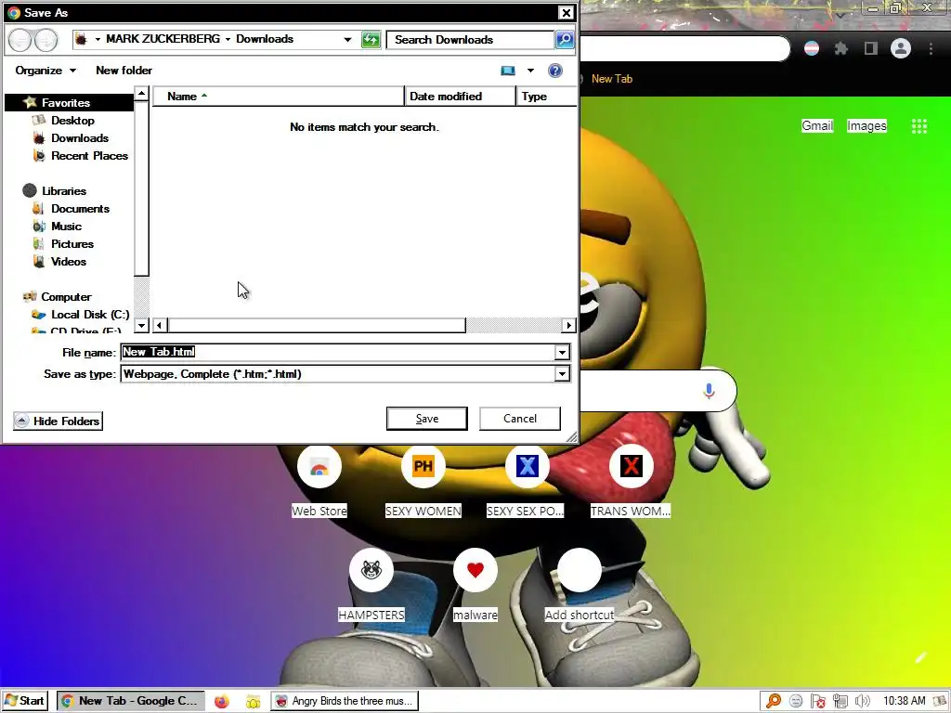Click New folder in the toolbar
This screenshot has height=713, width=951.
(x=124, y=71)
